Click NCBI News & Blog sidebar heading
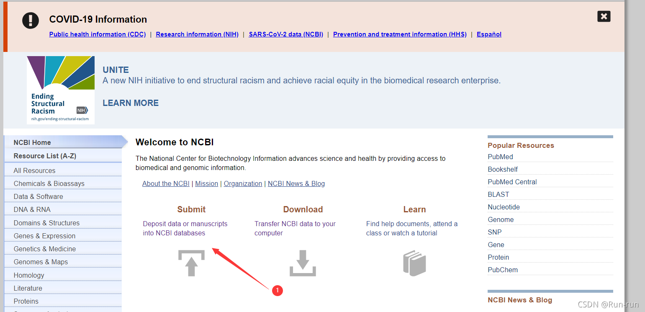The height and width of the screenshot is (312, 645). 520,300
